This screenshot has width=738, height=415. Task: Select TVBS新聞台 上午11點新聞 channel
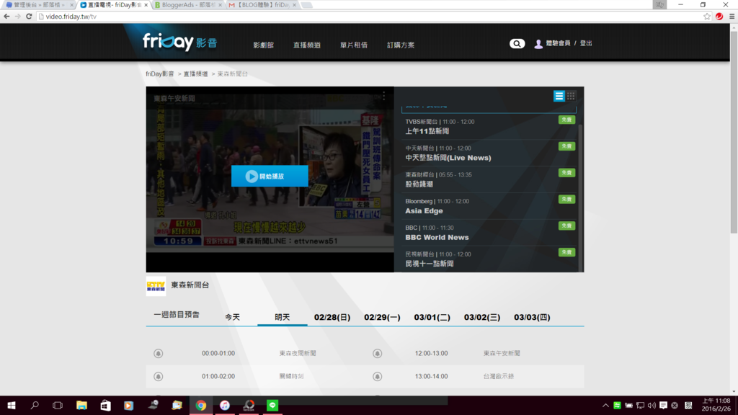(x=489, y=127)
